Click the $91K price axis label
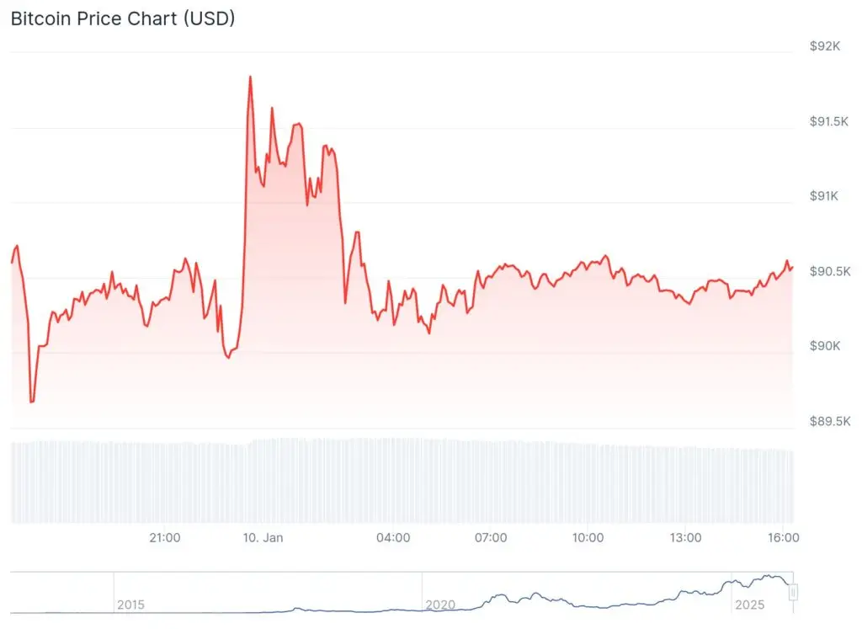862x629 pixels. pos(824,196)
